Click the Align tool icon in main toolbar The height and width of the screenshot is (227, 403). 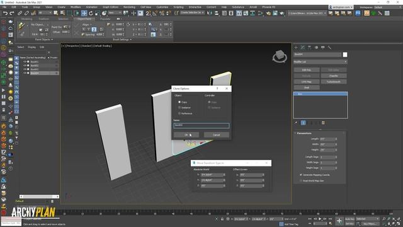pos(217,13)
